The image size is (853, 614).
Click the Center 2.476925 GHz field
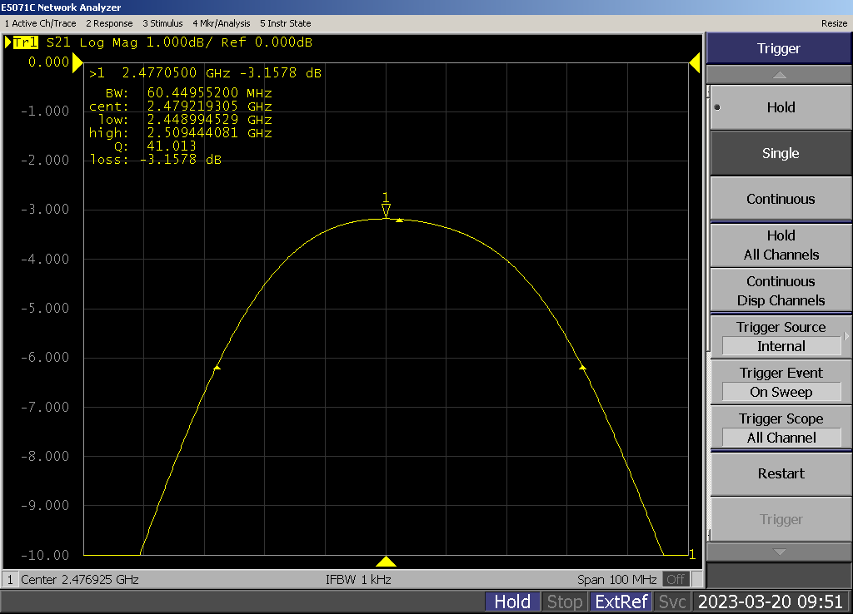[x=79, y=579]
